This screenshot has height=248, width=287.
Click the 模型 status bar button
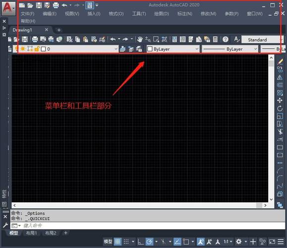(108, 242)
